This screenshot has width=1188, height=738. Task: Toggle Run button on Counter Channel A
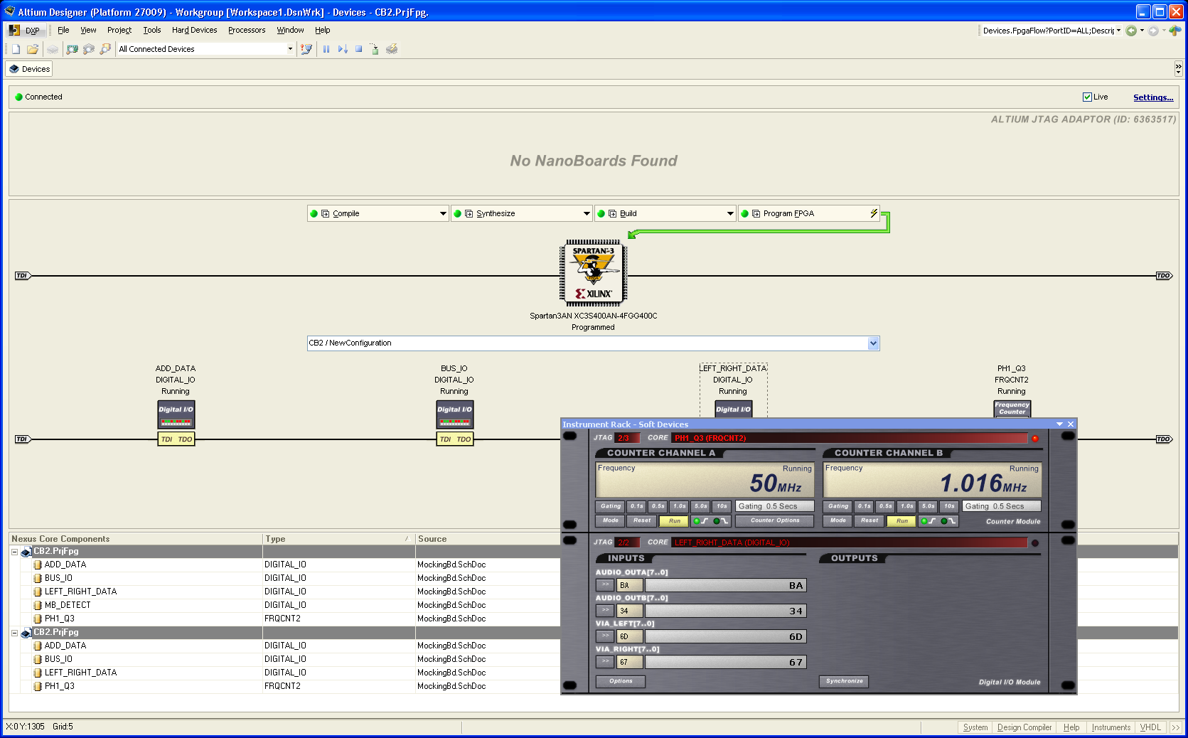pos(674,521)
